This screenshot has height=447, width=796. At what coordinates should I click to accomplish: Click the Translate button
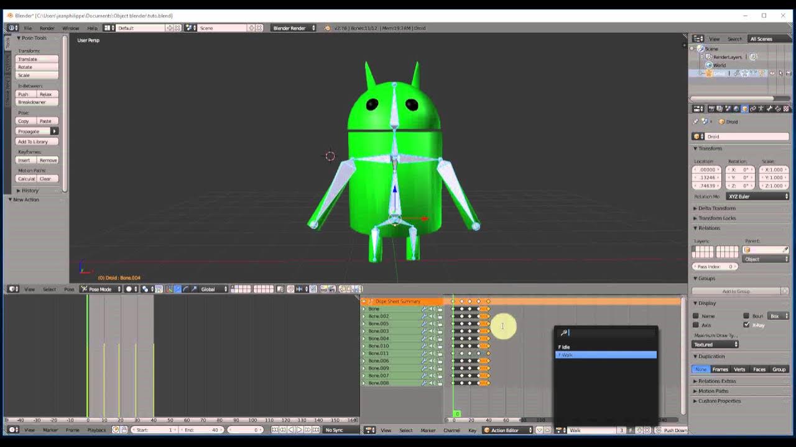[37, 59]
